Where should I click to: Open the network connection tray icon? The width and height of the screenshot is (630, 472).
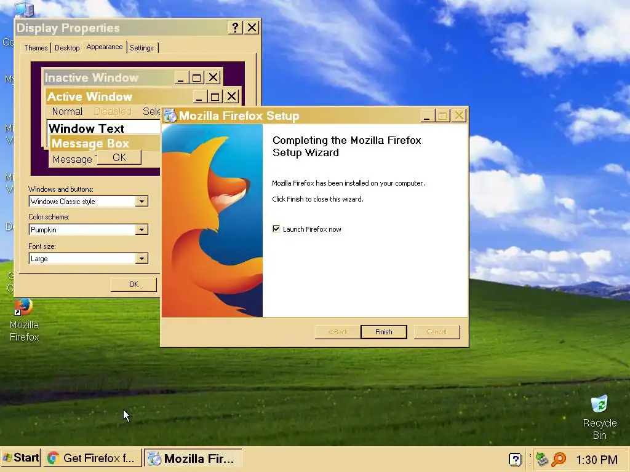[542, 459]
